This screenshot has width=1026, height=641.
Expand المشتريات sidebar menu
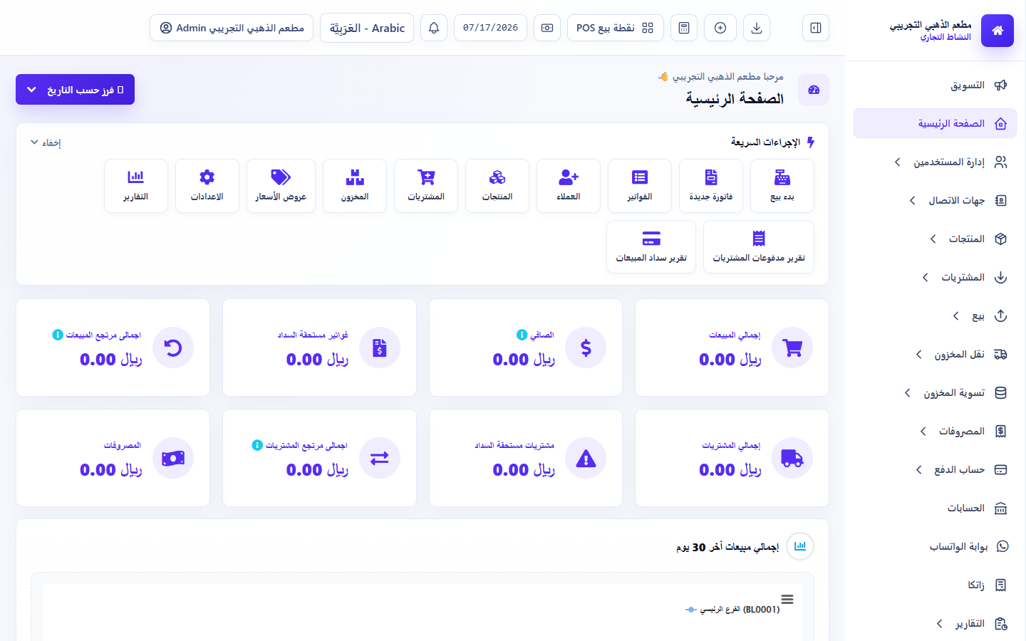935,278
